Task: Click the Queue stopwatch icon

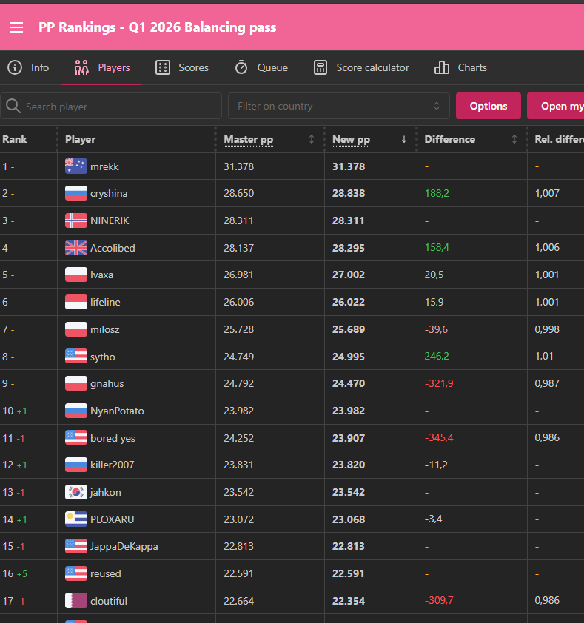Action: coord(241,67)
